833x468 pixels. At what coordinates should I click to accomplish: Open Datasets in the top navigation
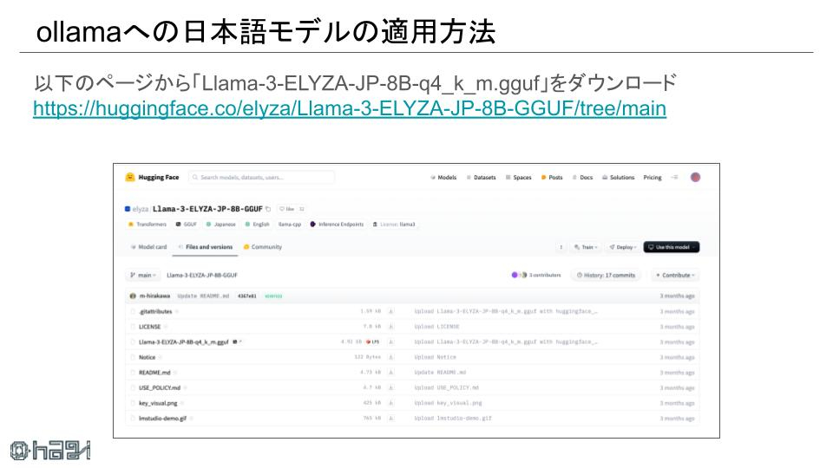[482, 177]
